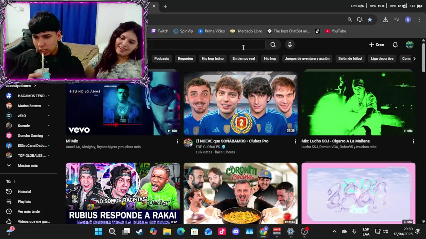Open Duende subscription channel
The height and width of the screenshot is (239, 426).
point(28,125)
